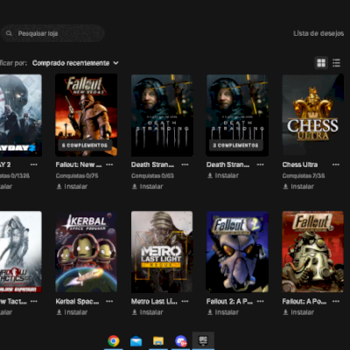The height and width of the screenshot is (350, 350).
Task: Open more options for Chess Ultra
Action: tap(336, 164)
